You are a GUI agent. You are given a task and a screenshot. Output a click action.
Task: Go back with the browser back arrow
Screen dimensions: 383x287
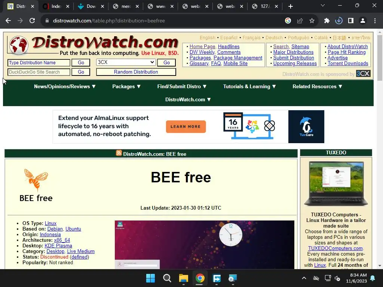(x=8, y=21)
